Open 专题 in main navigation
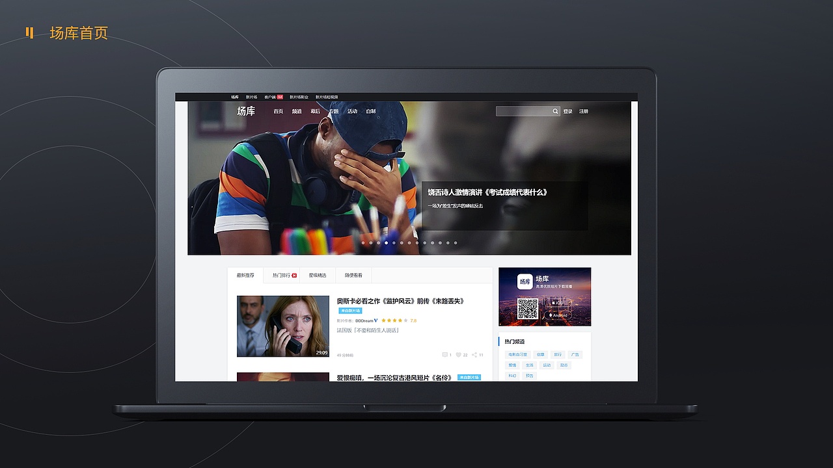This screenshot has width=833, height=468. coord(334,111)
